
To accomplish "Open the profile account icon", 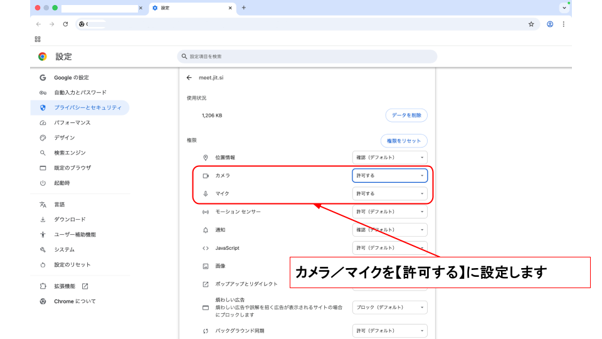I will point(550,24).
